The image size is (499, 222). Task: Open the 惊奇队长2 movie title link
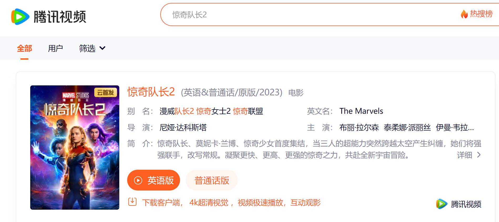click(151, 92)
